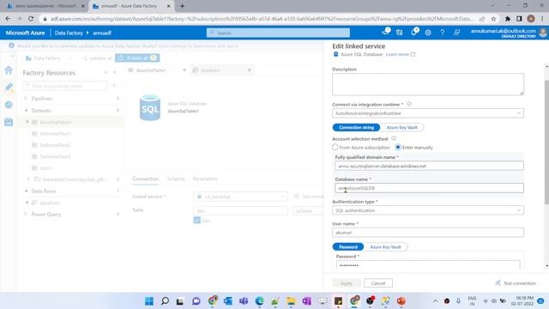Click the Database name field
The height and width of the screenshot is (309, 549).
(x=429, y=188)
